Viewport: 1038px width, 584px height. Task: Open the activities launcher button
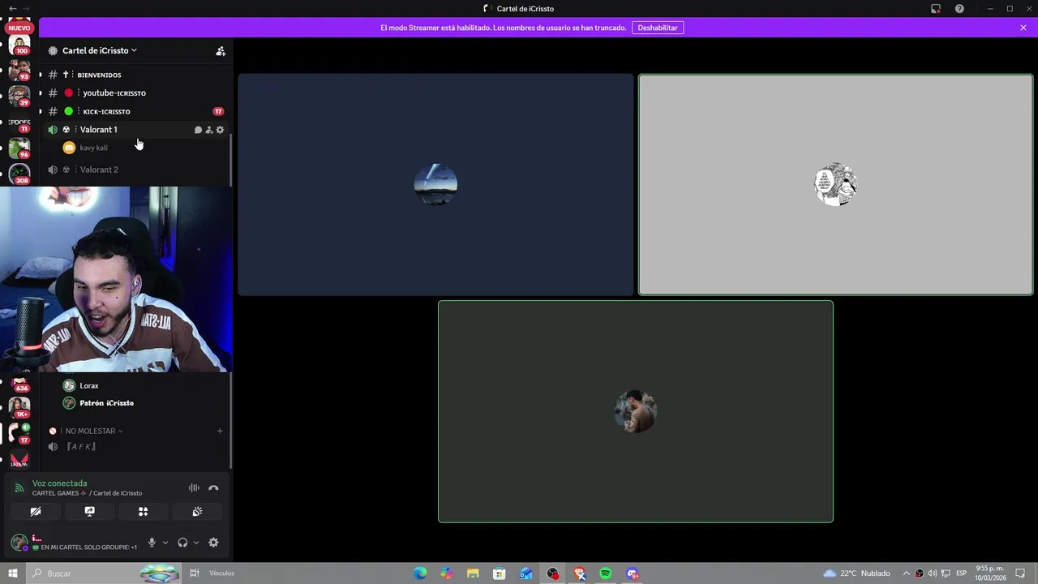pos(143,512)
